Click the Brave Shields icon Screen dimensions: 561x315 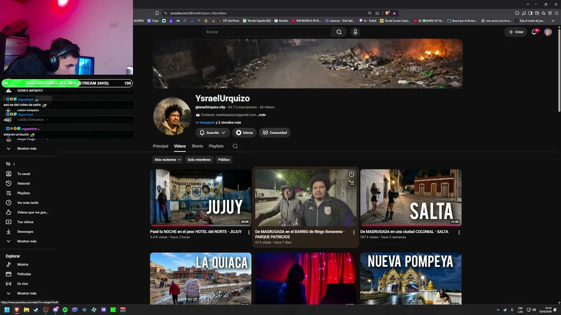[387, 13]
